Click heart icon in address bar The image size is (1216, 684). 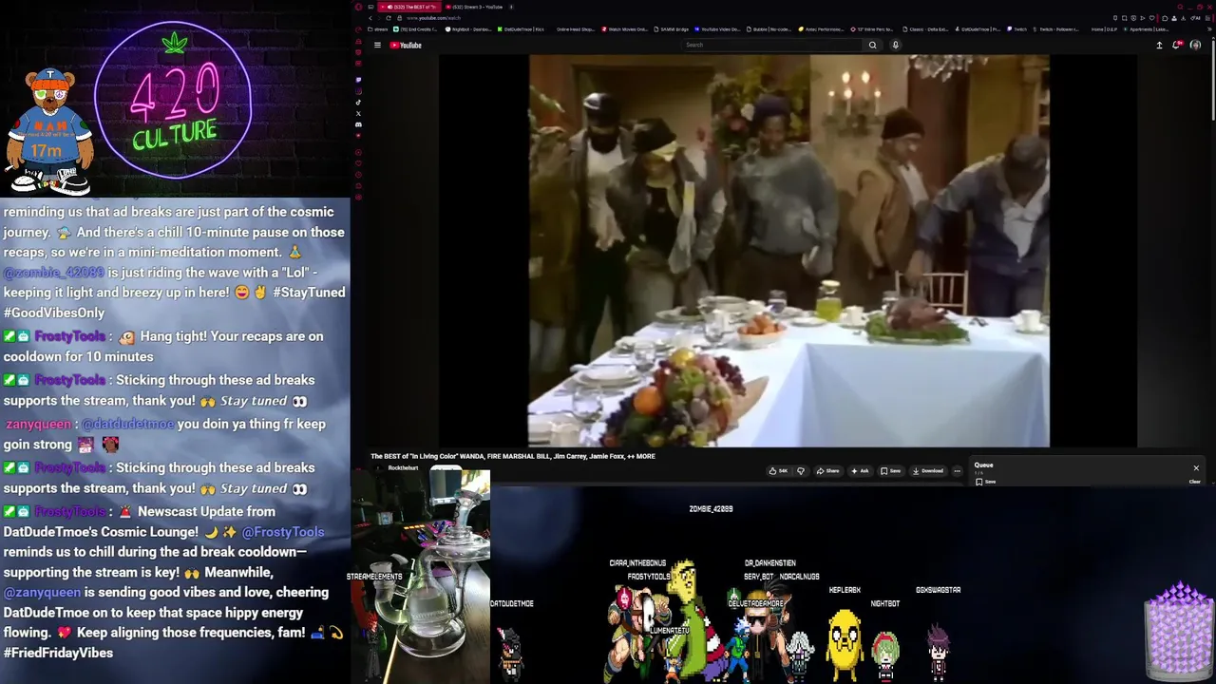pyautogui.click(x=1151, y=18)
